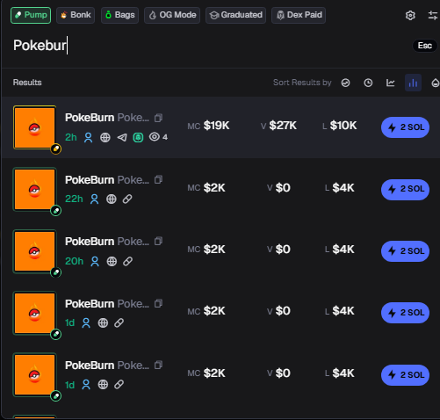This screenshot has width=440, height=420.
Task: Open website globe icon on 2h PokeBurn
Action: click(x=105, y=137)
